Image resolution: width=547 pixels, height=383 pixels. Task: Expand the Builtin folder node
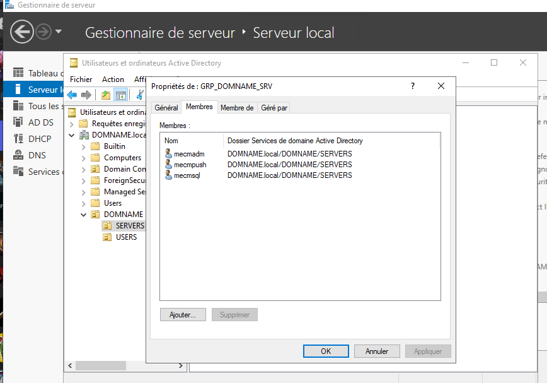84,146
